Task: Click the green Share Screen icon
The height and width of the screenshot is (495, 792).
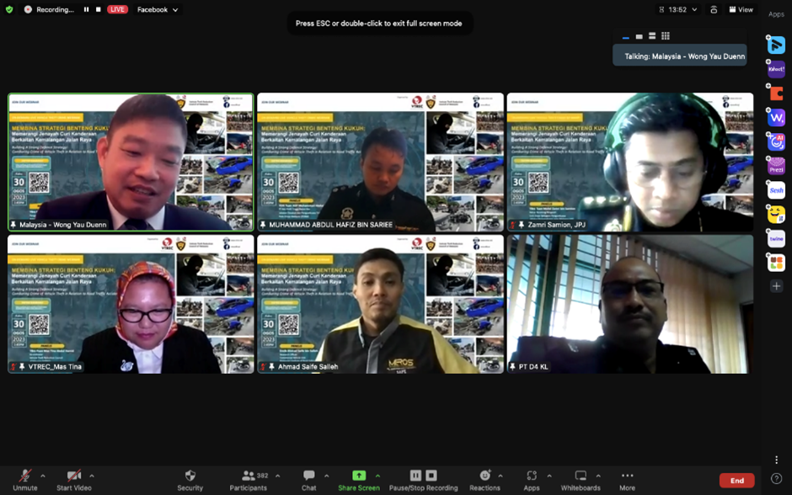Action: pyautogui.click(x=359, y=476)
